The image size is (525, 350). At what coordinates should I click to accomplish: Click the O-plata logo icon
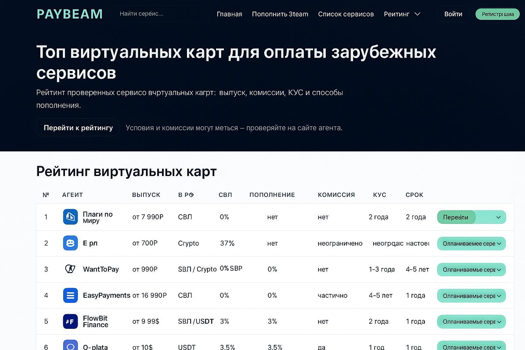click(70, 345)
